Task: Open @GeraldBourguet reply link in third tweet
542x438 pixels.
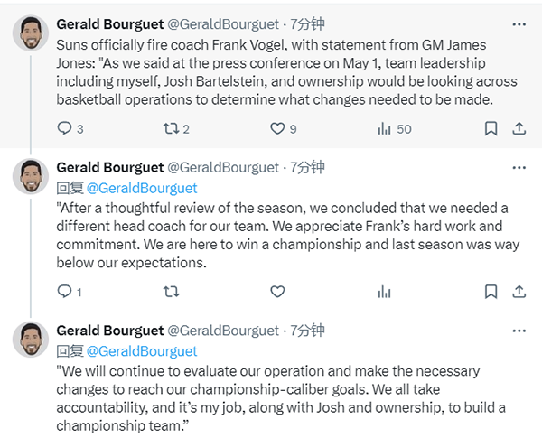Action: click(x=142, y=351)
